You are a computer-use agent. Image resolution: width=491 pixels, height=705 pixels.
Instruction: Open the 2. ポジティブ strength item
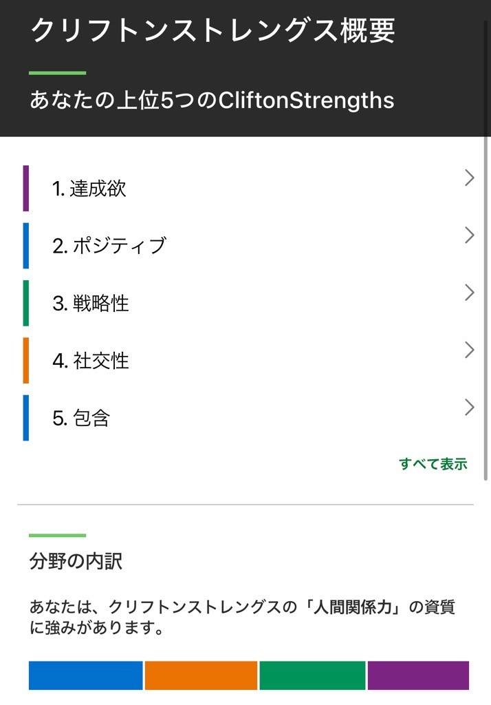point(109,246)
